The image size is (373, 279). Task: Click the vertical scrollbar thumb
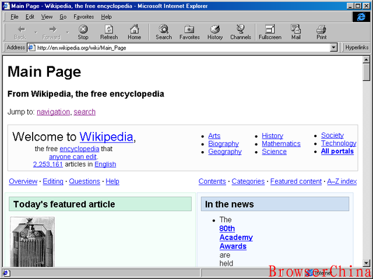[x=367, y=72]
